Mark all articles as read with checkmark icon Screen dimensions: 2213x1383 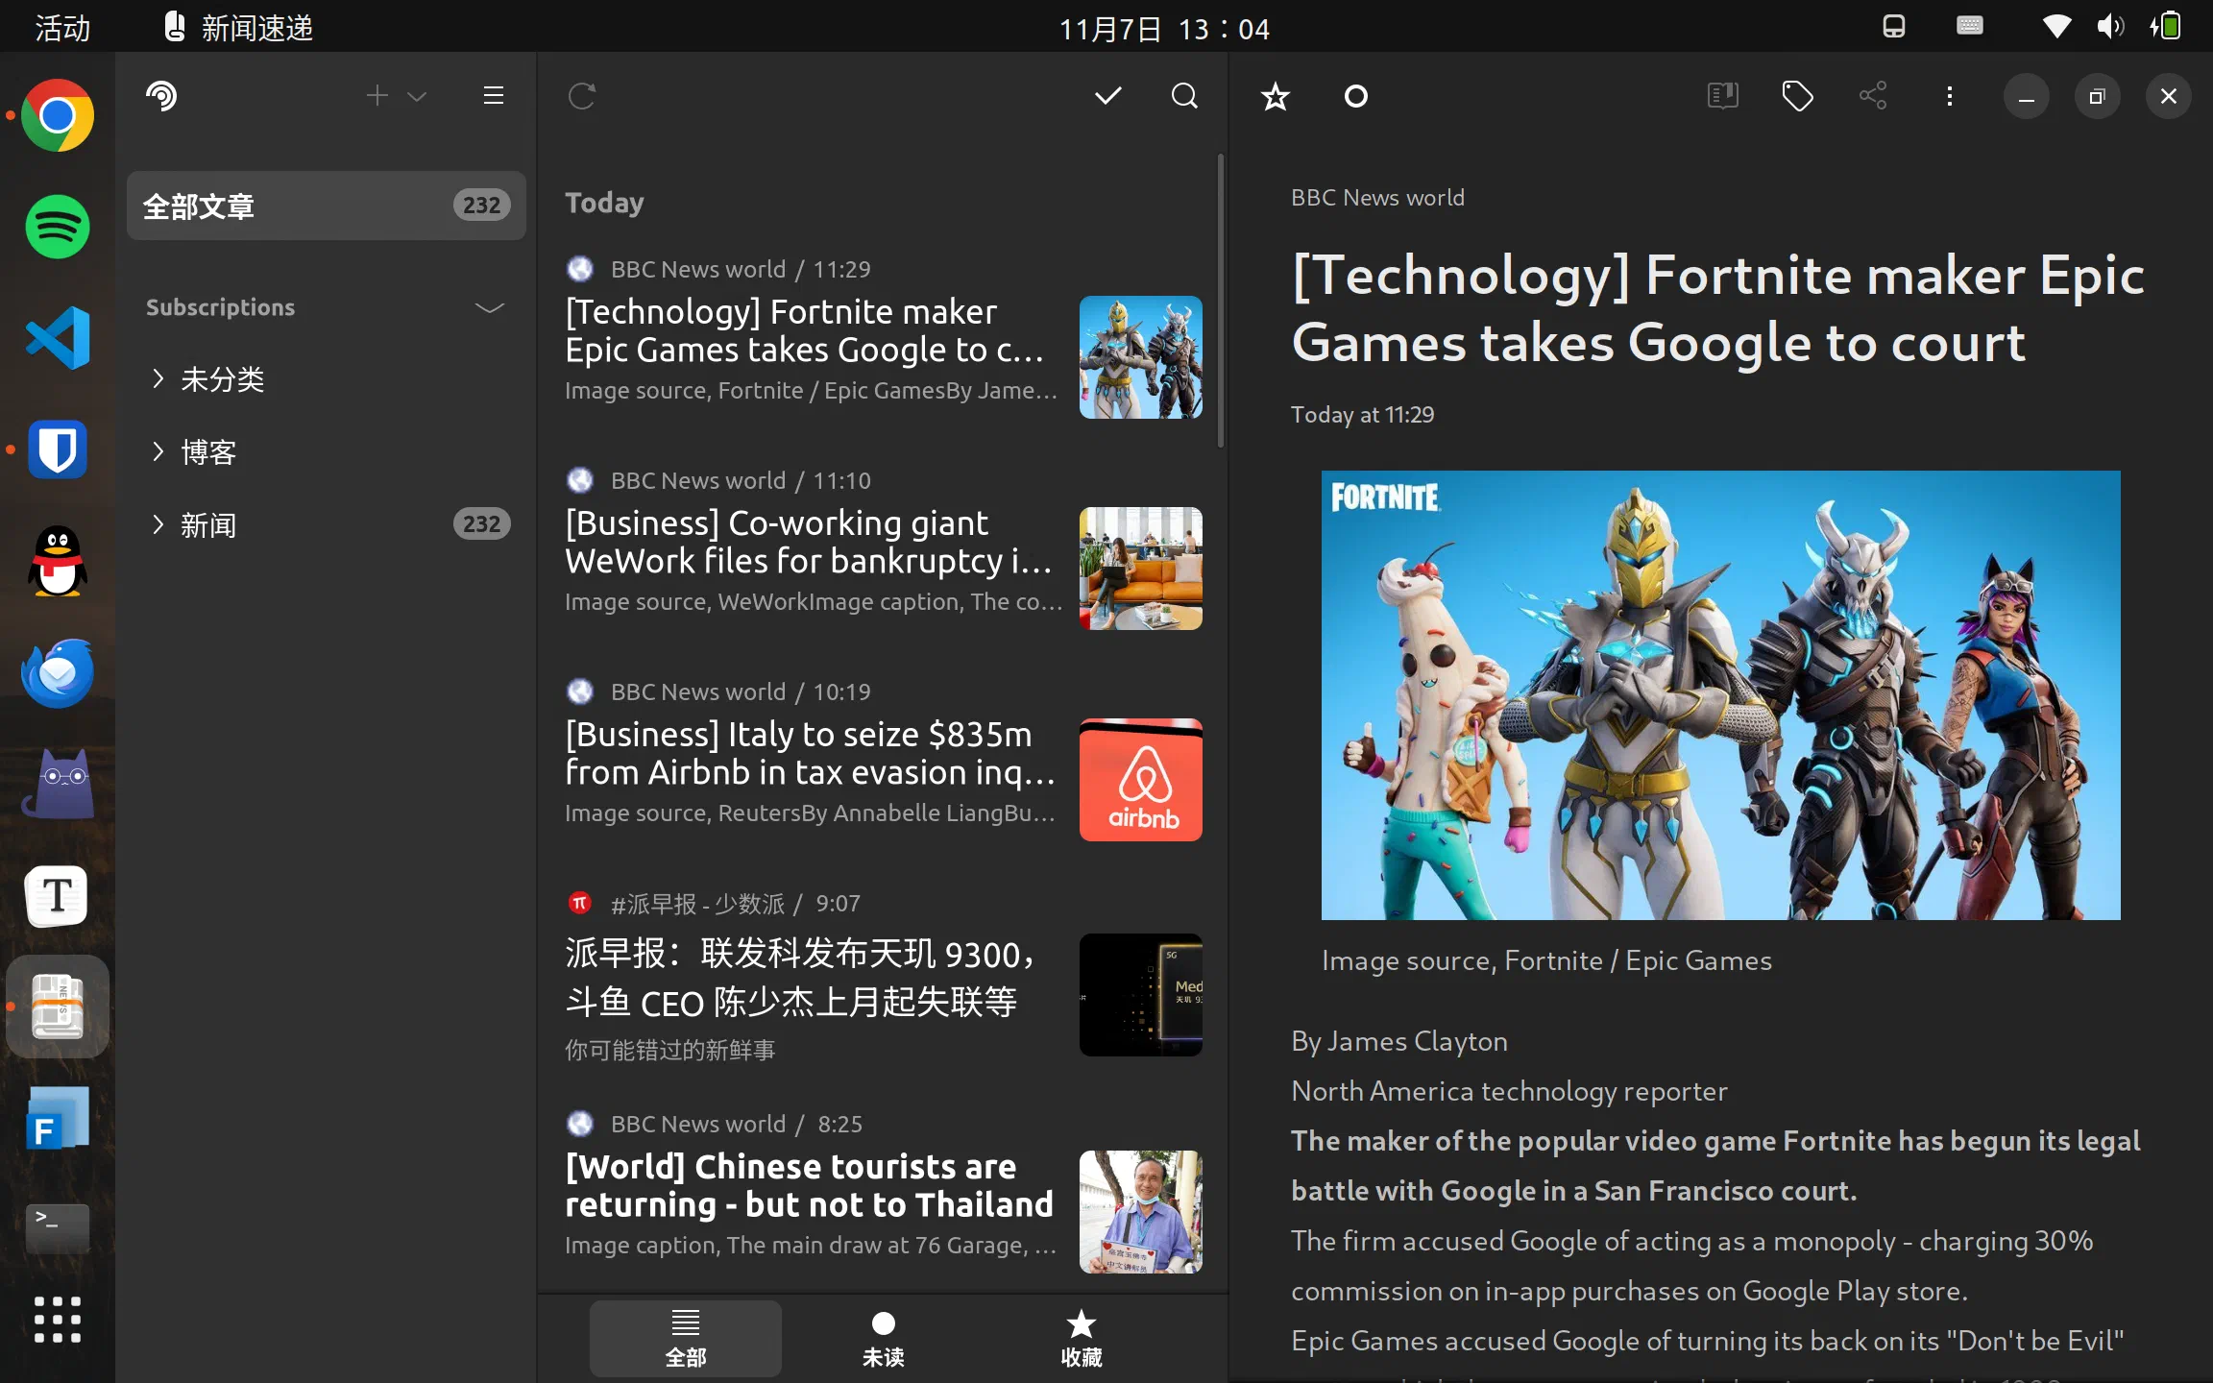1107,96
